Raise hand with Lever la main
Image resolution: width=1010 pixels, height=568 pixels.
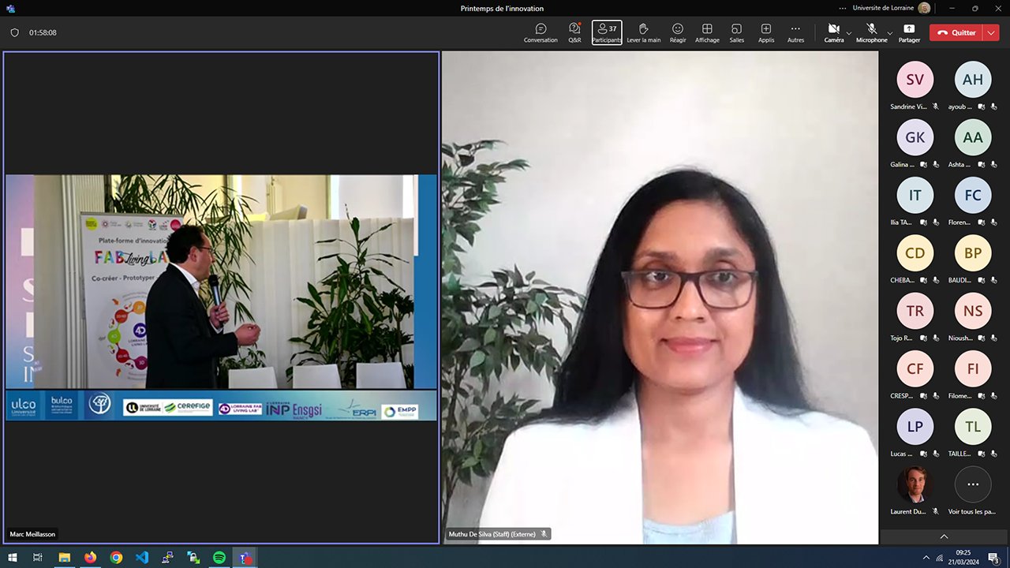643,32
